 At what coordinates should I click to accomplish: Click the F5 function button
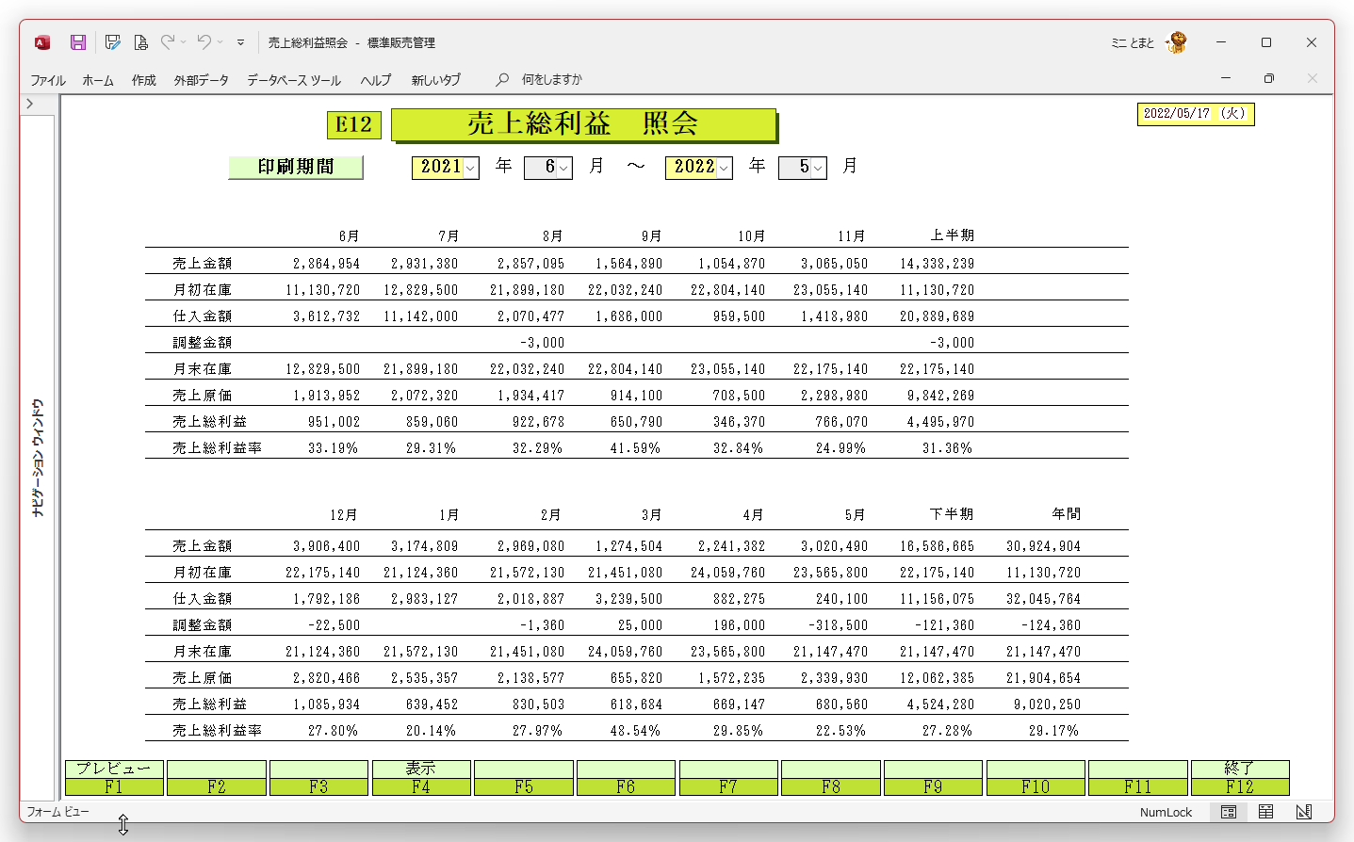pos(524,778)
